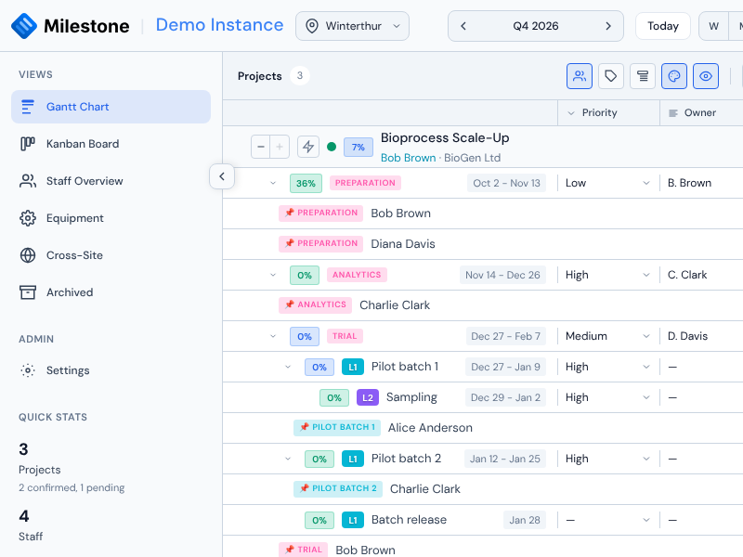
Task: Open the Winterthur site dropdown
Action: pos(352,26)
